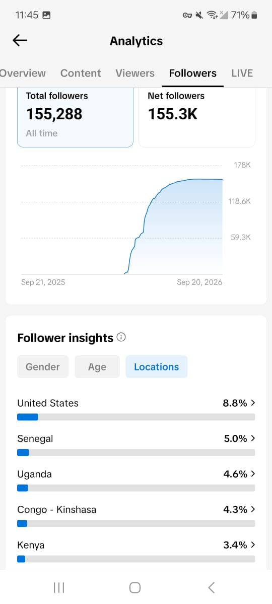Select the Gender filter chip
This screenshot has height=604, width=272.
[x=43, y=367]
